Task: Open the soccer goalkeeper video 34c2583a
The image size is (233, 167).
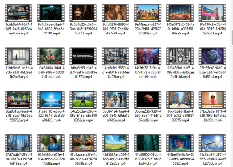Action: coord(83,100)
